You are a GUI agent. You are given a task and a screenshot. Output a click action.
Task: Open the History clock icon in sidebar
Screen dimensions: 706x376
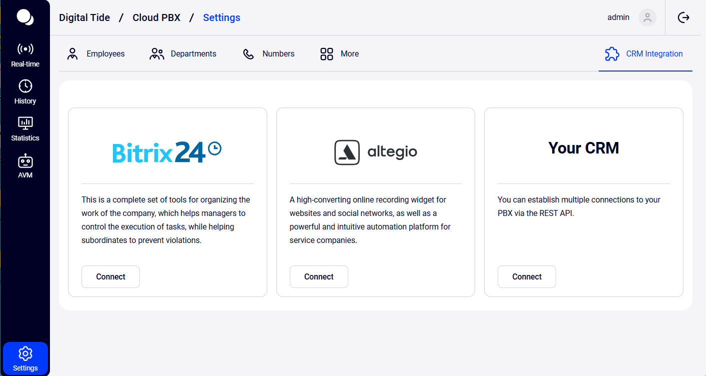pos(25,86)
